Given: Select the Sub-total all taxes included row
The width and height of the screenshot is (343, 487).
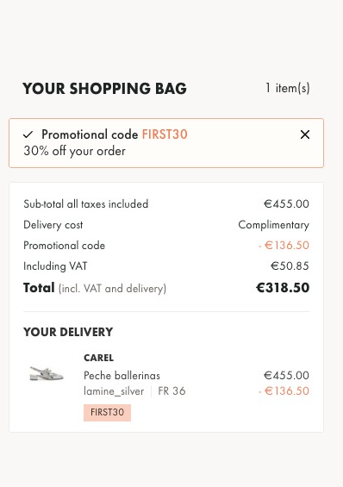Looking at the screenshot, I should (166, 204).
